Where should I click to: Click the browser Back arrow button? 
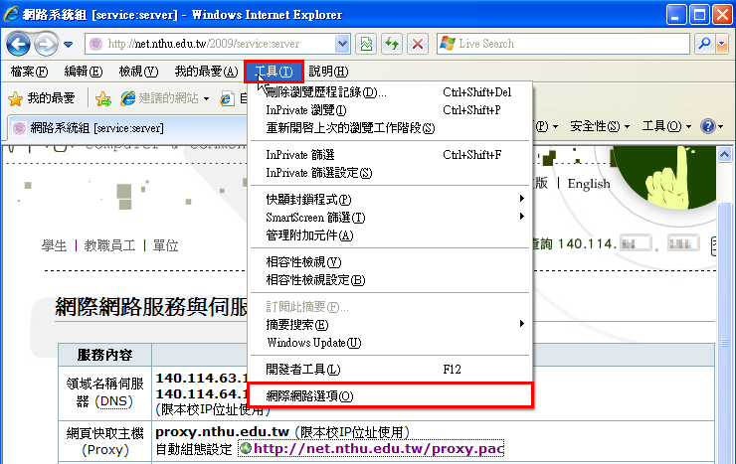[x=20, y=44]
